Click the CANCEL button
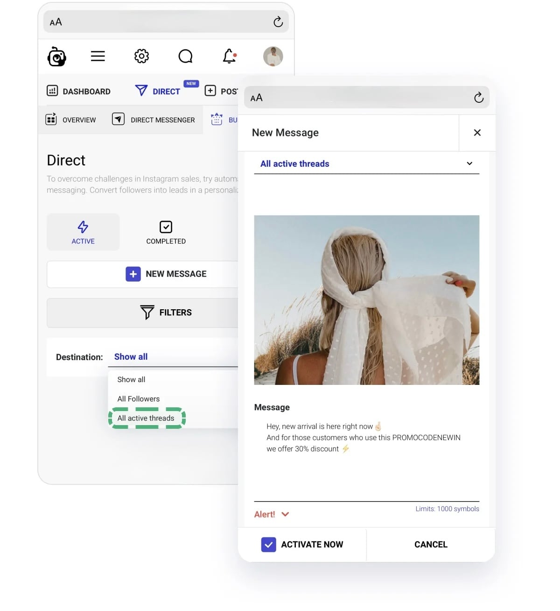Screen dimensions: 560x611 [430, 544]
